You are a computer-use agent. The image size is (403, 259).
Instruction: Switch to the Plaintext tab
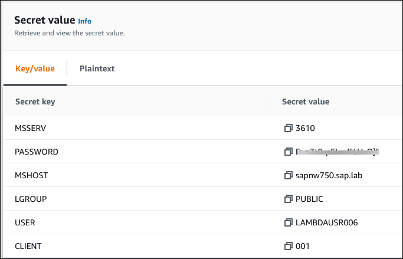click(97, 69)
